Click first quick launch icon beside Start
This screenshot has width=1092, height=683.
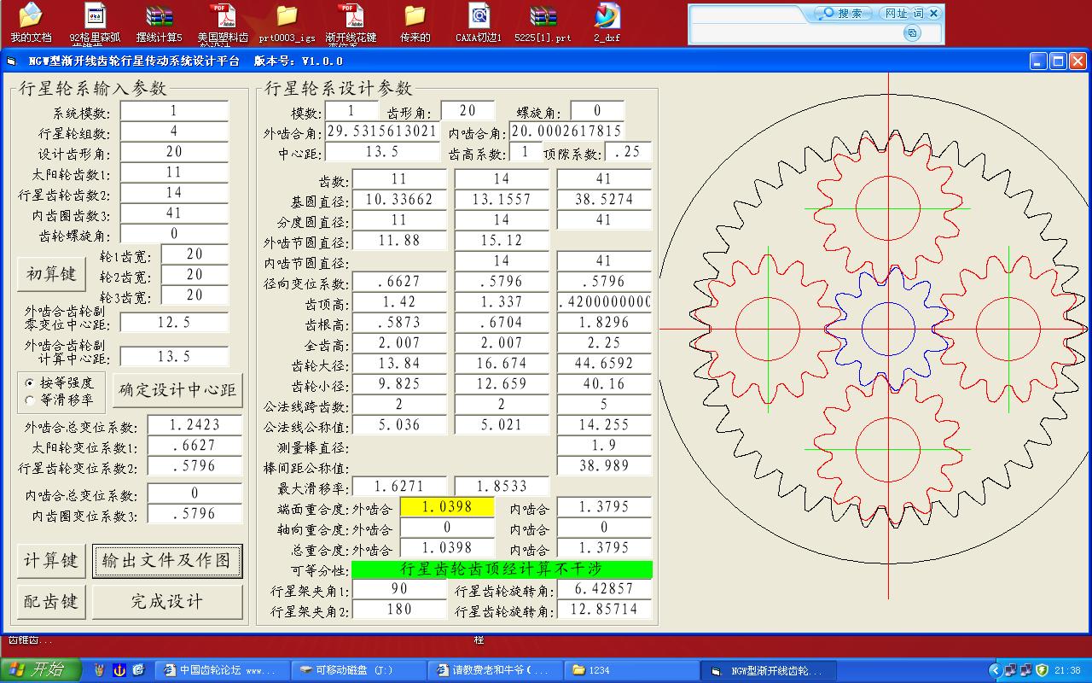[100, 670]
